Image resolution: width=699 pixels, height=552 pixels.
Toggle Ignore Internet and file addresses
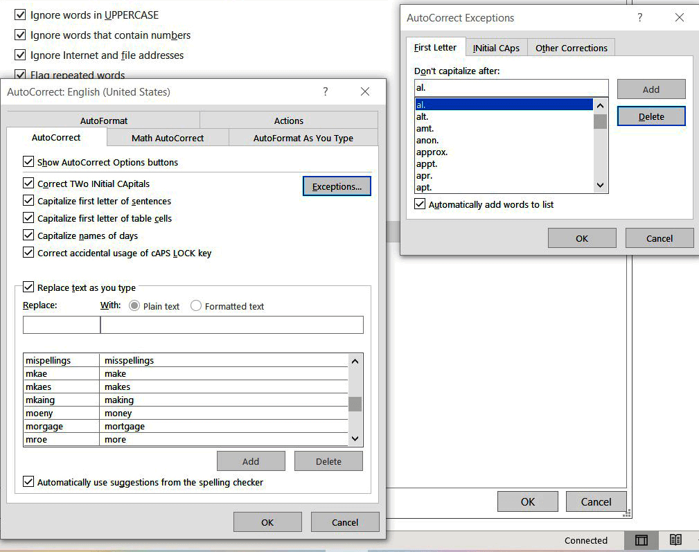19,55
